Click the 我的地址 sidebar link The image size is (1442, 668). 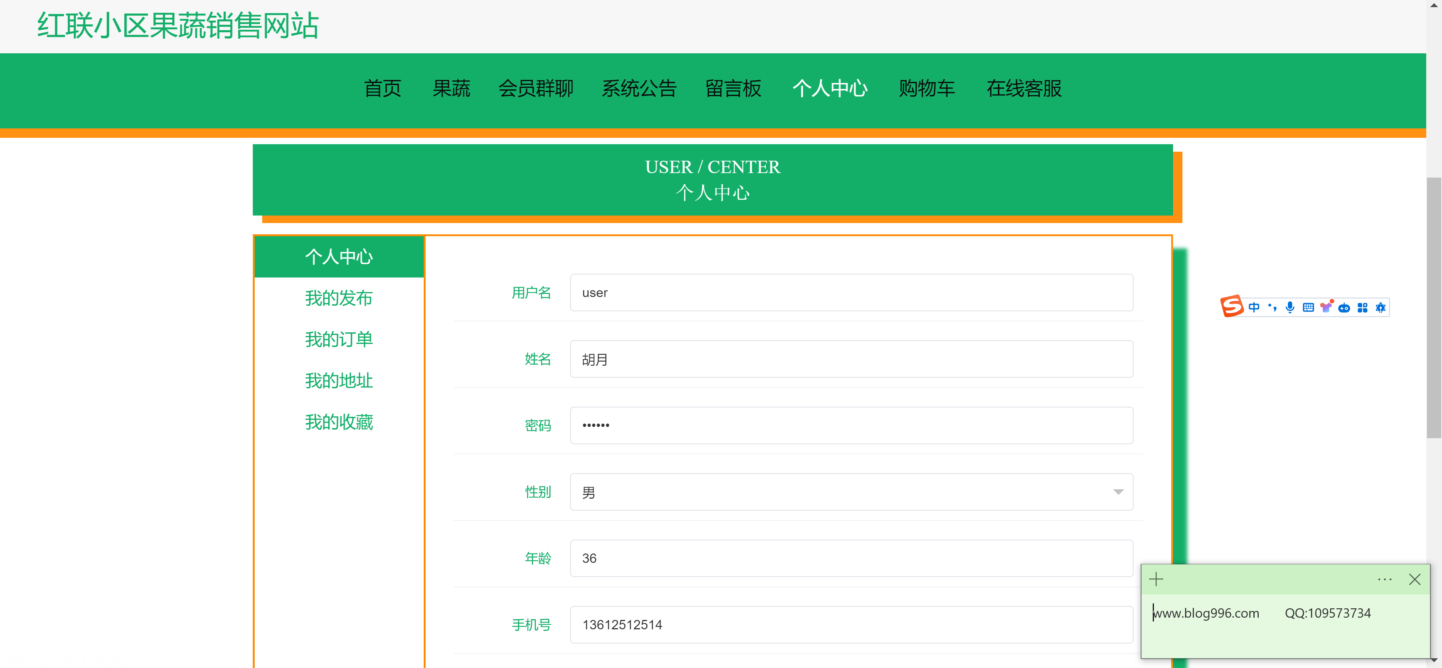point(339,381)
